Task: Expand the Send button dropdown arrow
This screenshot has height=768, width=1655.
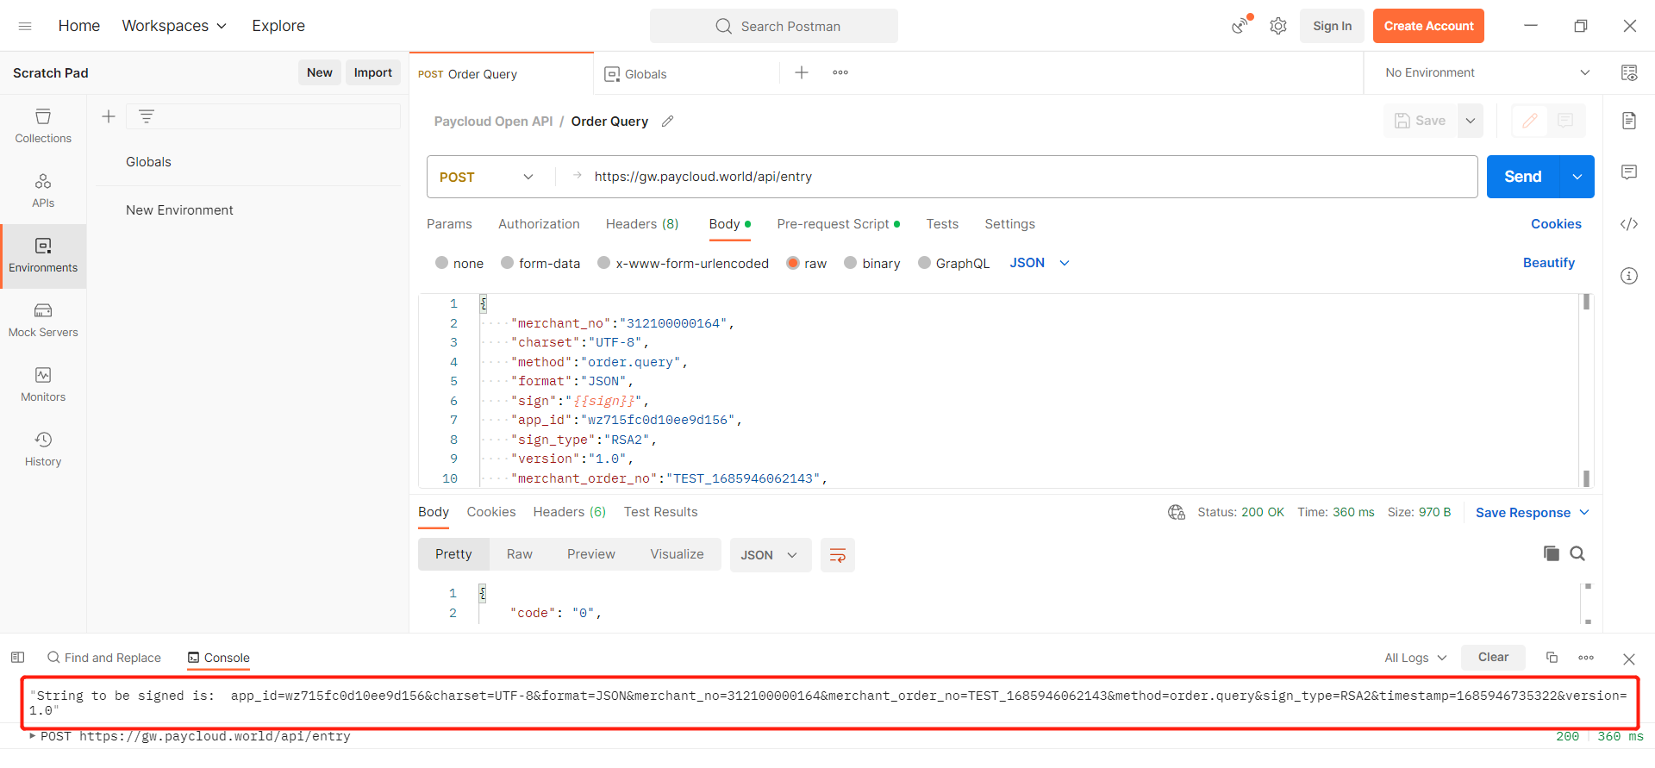Action: tap(1577, 177)
